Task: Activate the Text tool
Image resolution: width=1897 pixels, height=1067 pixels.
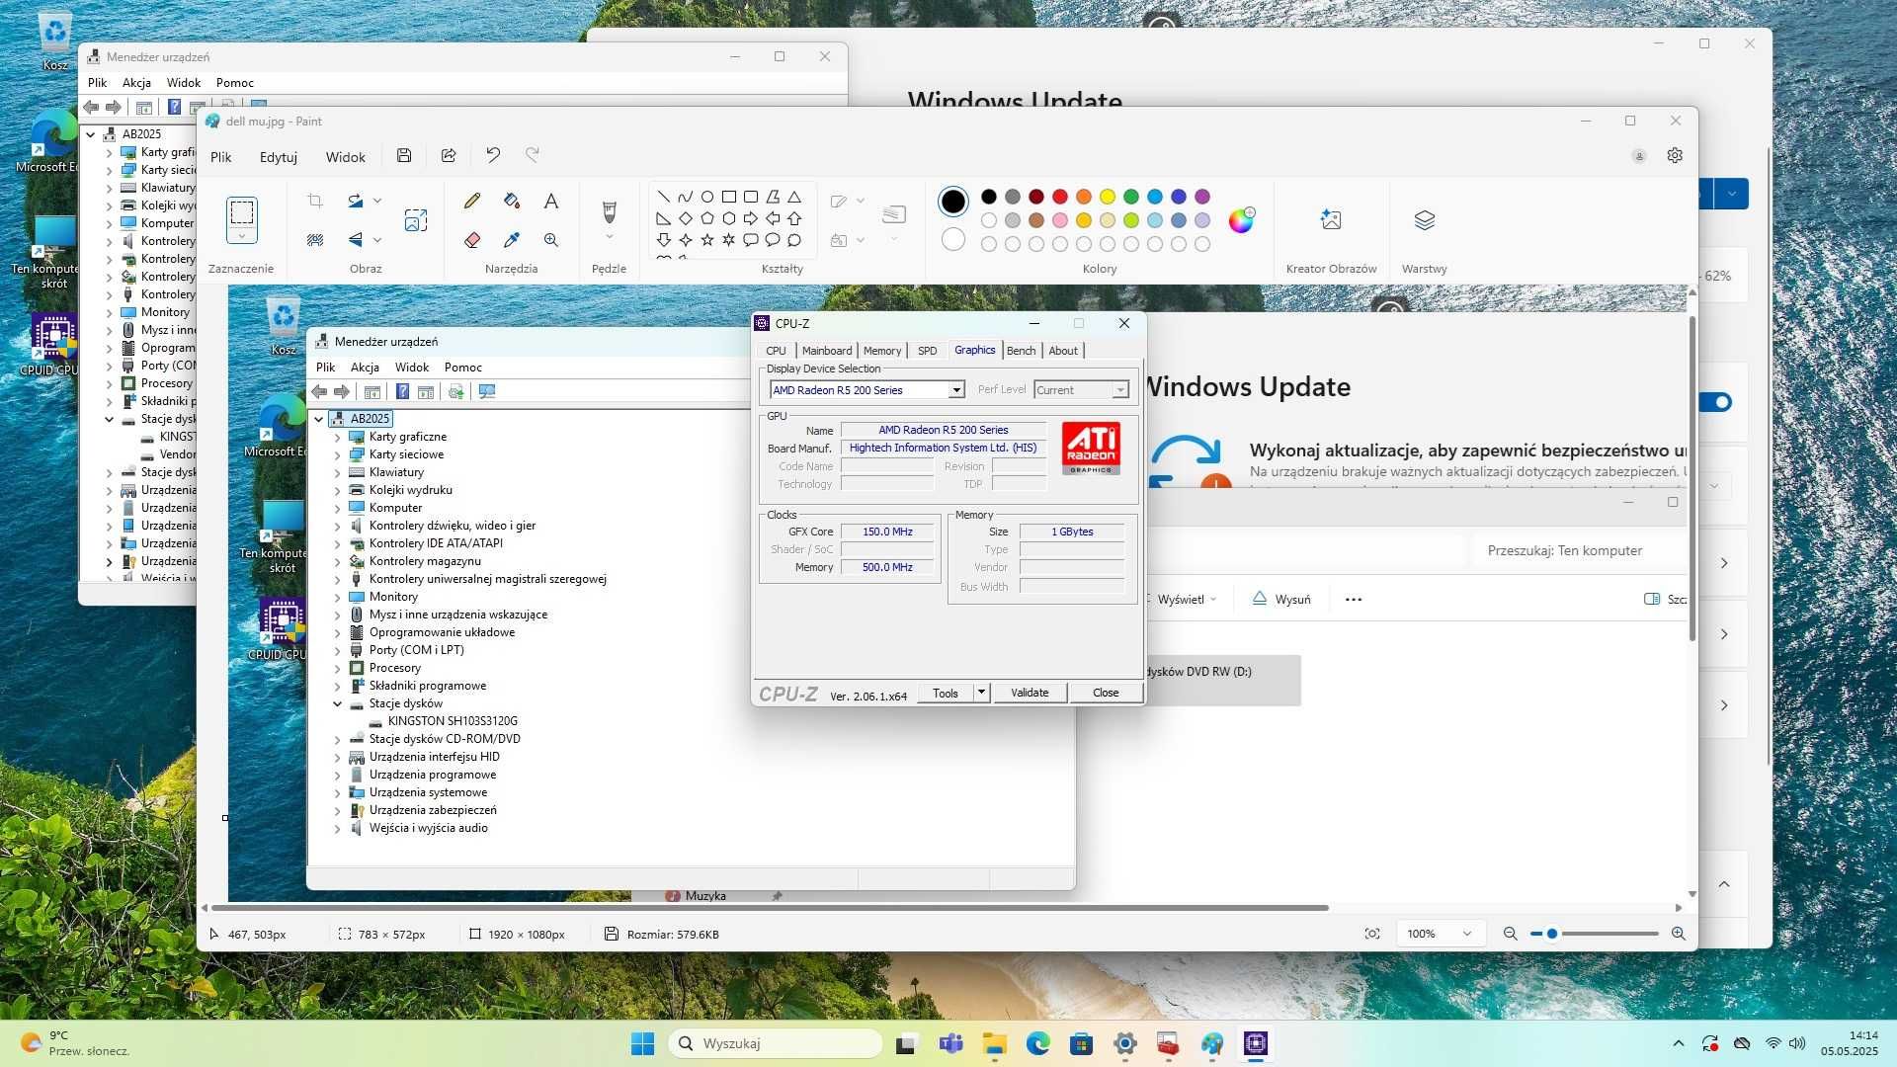Action: pyautogui.click(x=551, y=201)
